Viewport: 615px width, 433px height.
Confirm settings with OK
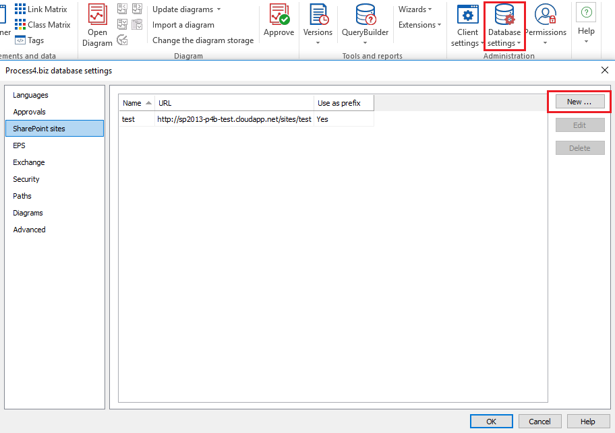click(x=491, y=422)
